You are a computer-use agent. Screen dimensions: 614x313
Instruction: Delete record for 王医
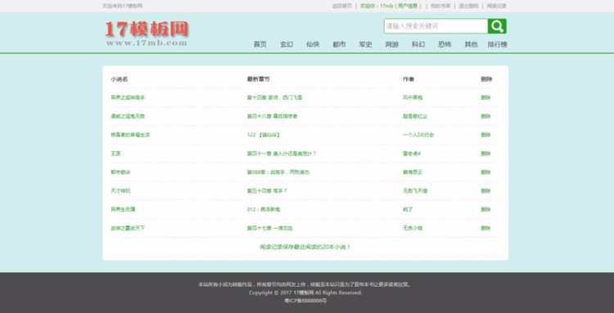coord(485,154)
